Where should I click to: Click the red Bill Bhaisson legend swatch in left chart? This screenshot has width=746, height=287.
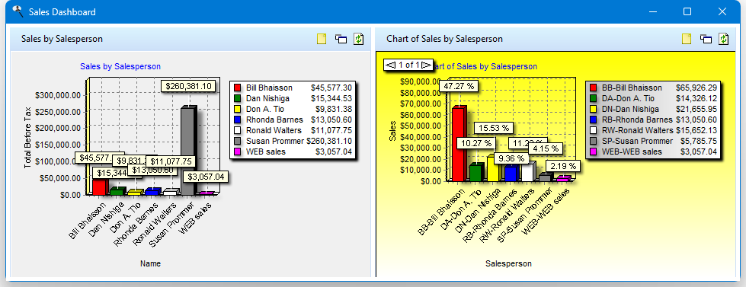238,88
